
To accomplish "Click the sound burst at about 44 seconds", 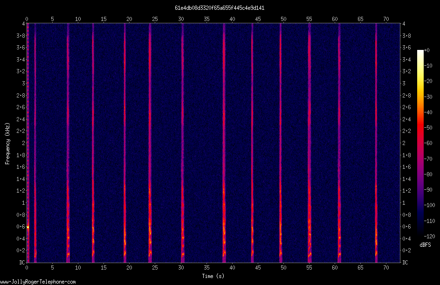I will tap(252, 143).
